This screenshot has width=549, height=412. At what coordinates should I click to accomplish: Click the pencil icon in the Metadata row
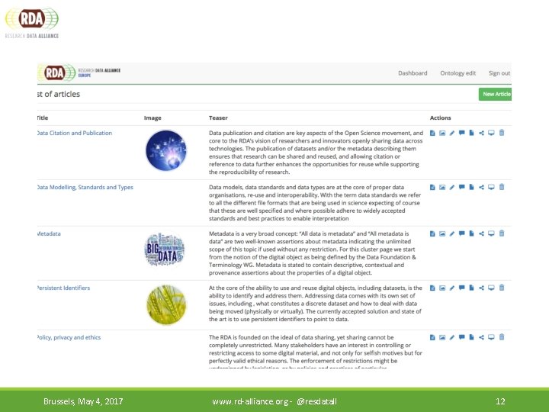[x=452, y=233]
